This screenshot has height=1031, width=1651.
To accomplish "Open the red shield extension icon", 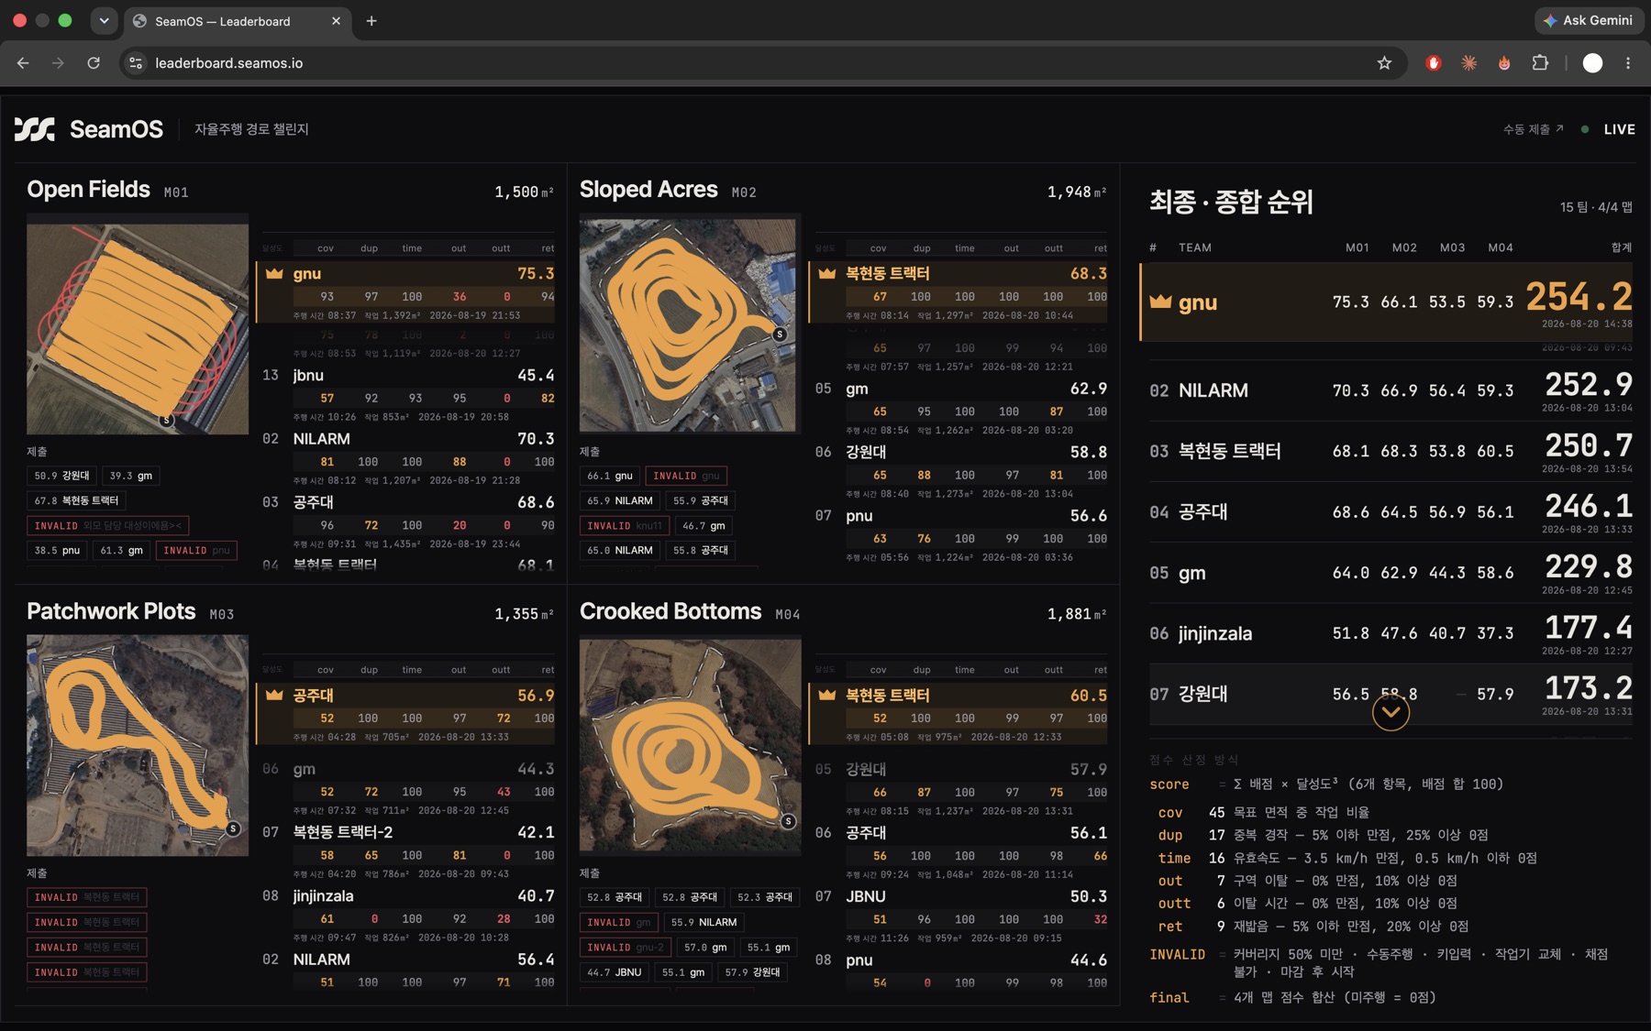I will pos(1434,63).
